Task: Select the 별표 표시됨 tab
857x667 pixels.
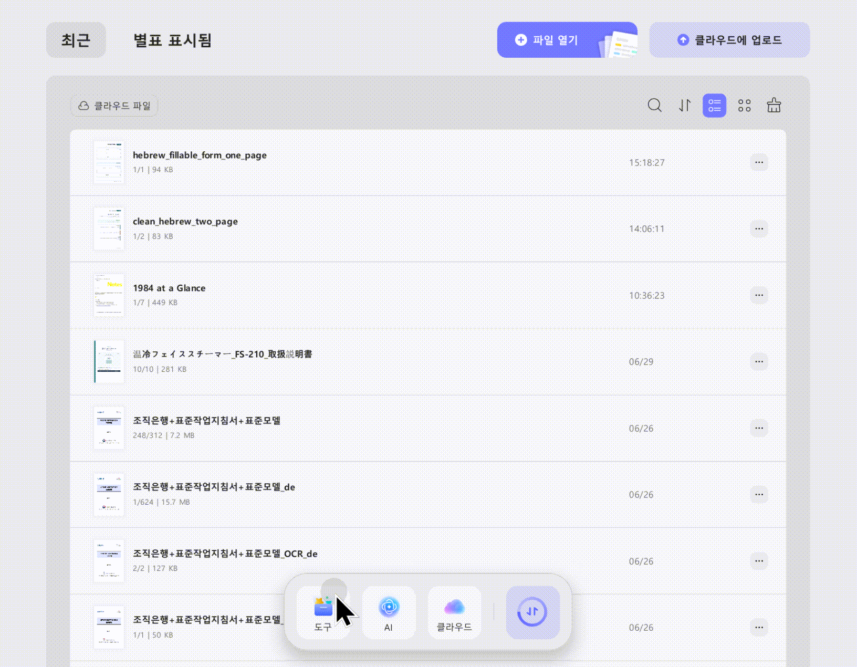Action: (172, 40)
